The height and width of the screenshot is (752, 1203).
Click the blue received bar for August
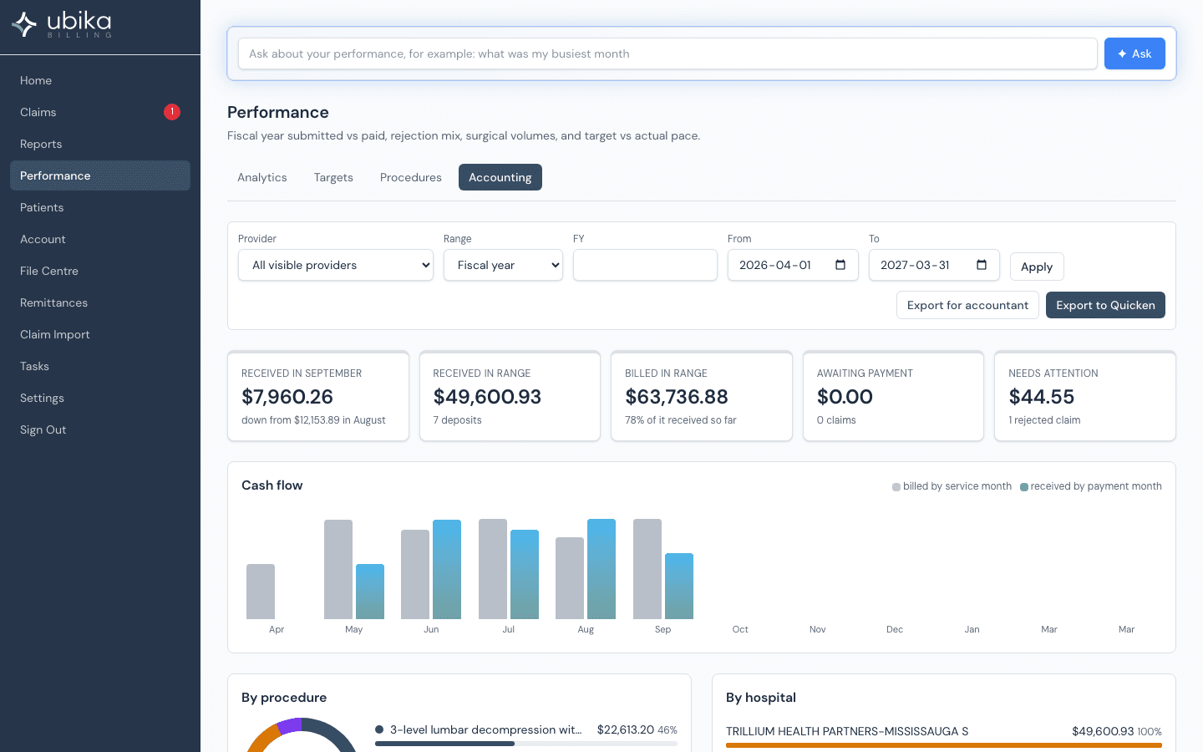click(601, 569)
